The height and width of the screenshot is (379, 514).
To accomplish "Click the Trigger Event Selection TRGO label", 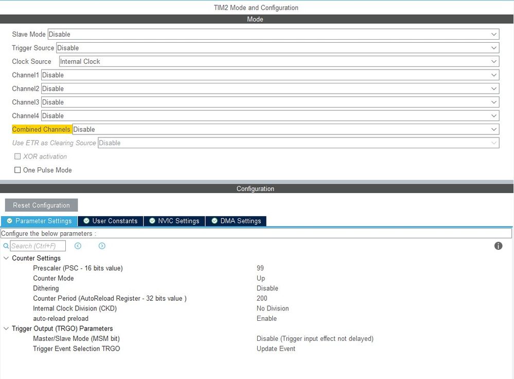I will 76,349.
